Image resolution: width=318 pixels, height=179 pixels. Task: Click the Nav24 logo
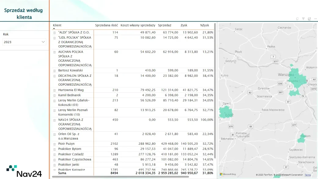click(x=24, y=171)
